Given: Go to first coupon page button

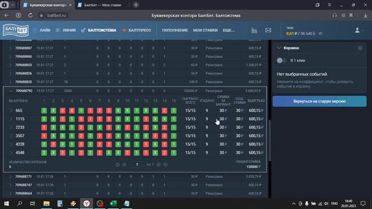Looking at the screenshot, I should click(x=117, y=164).
